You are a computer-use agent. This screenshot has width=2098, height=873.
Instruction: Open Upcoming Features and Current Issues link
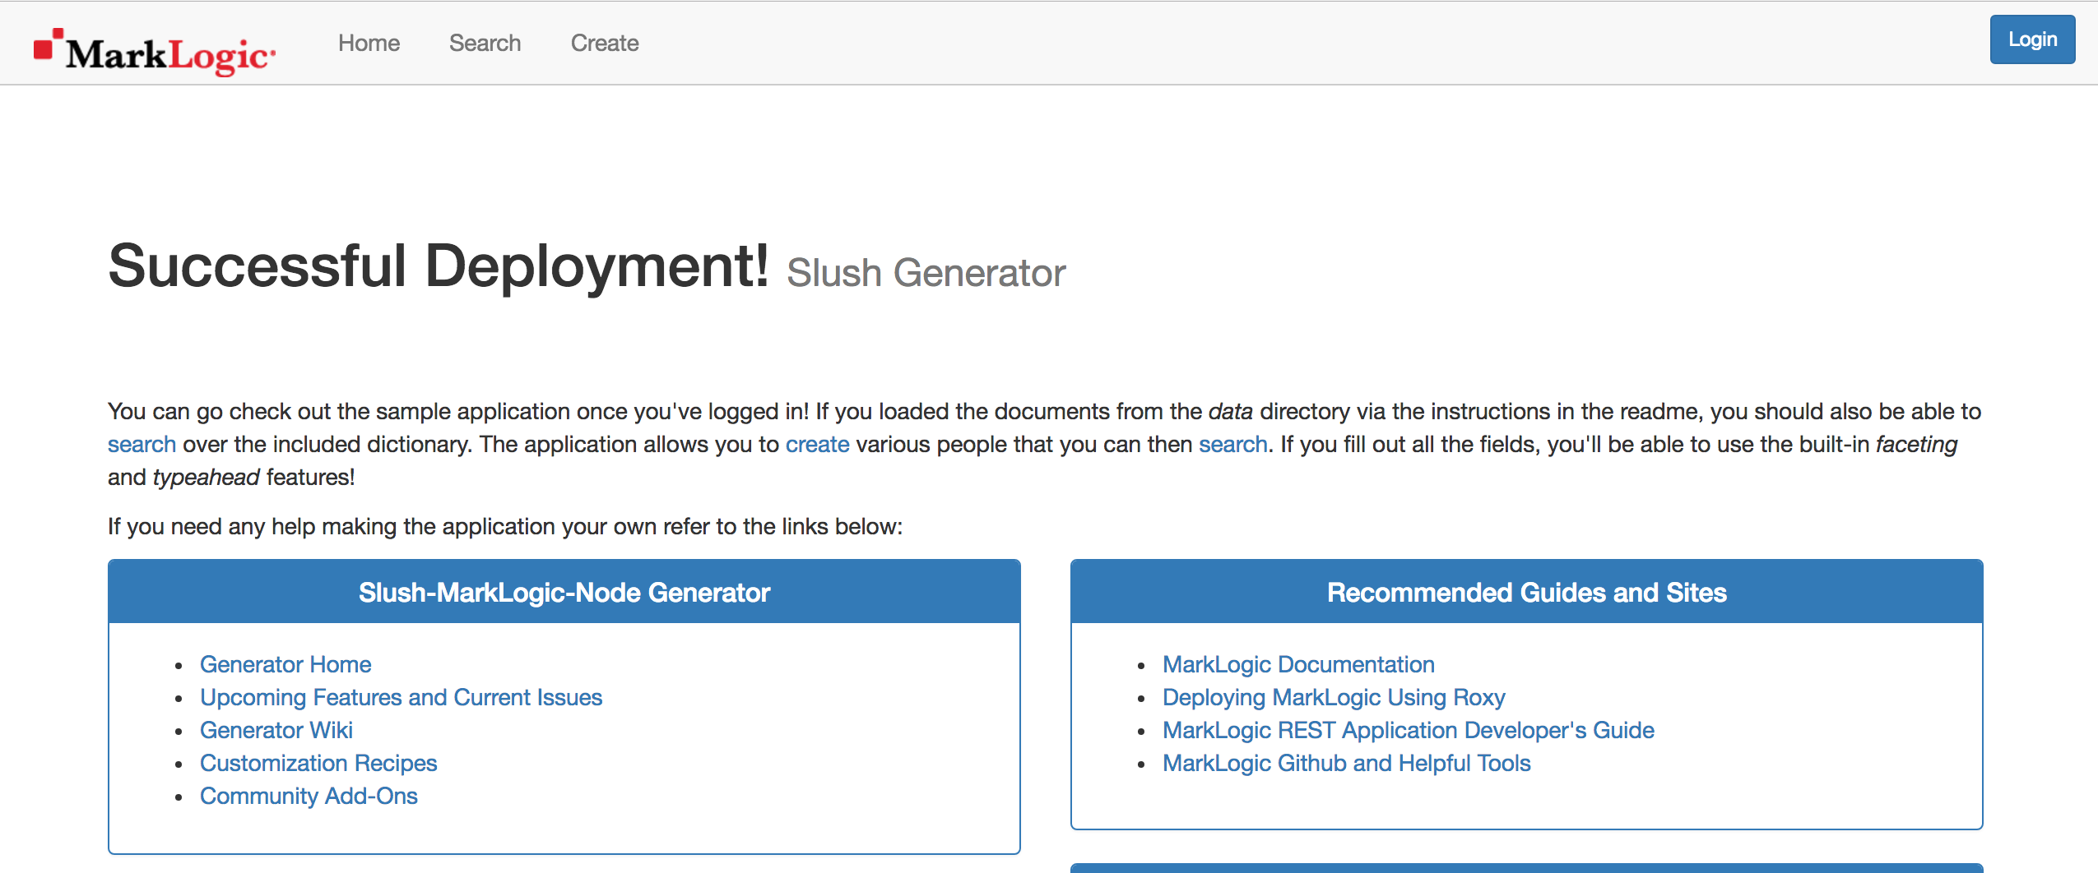(x=401, y=697)
